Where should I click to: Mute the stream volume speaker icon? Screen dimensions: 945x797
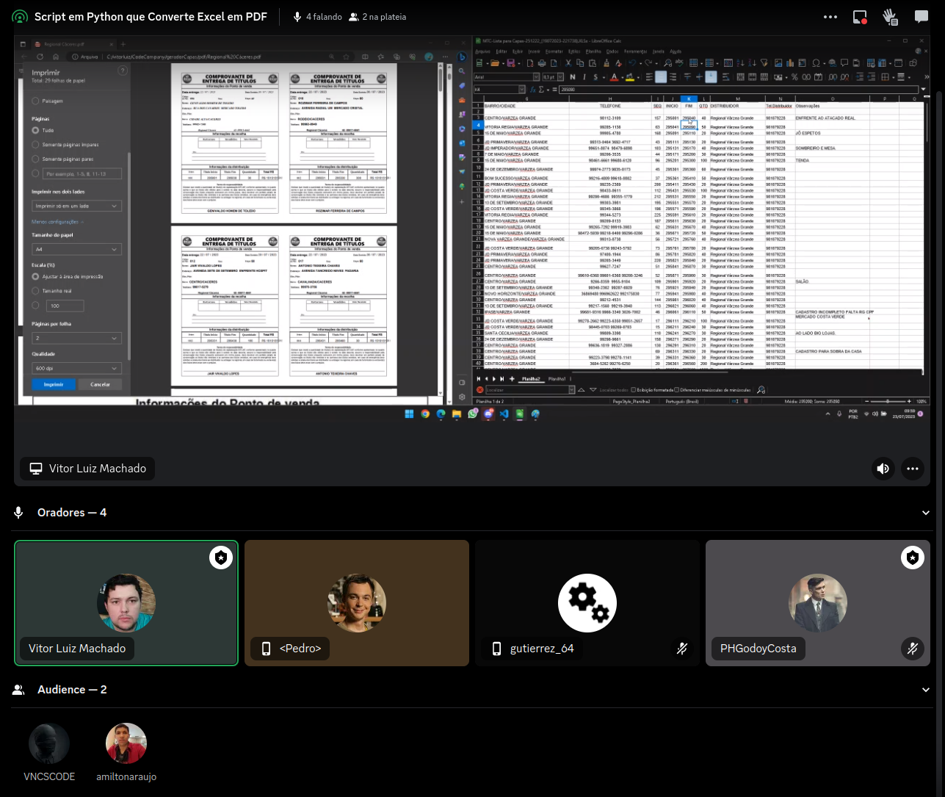(x=883, y=469)
